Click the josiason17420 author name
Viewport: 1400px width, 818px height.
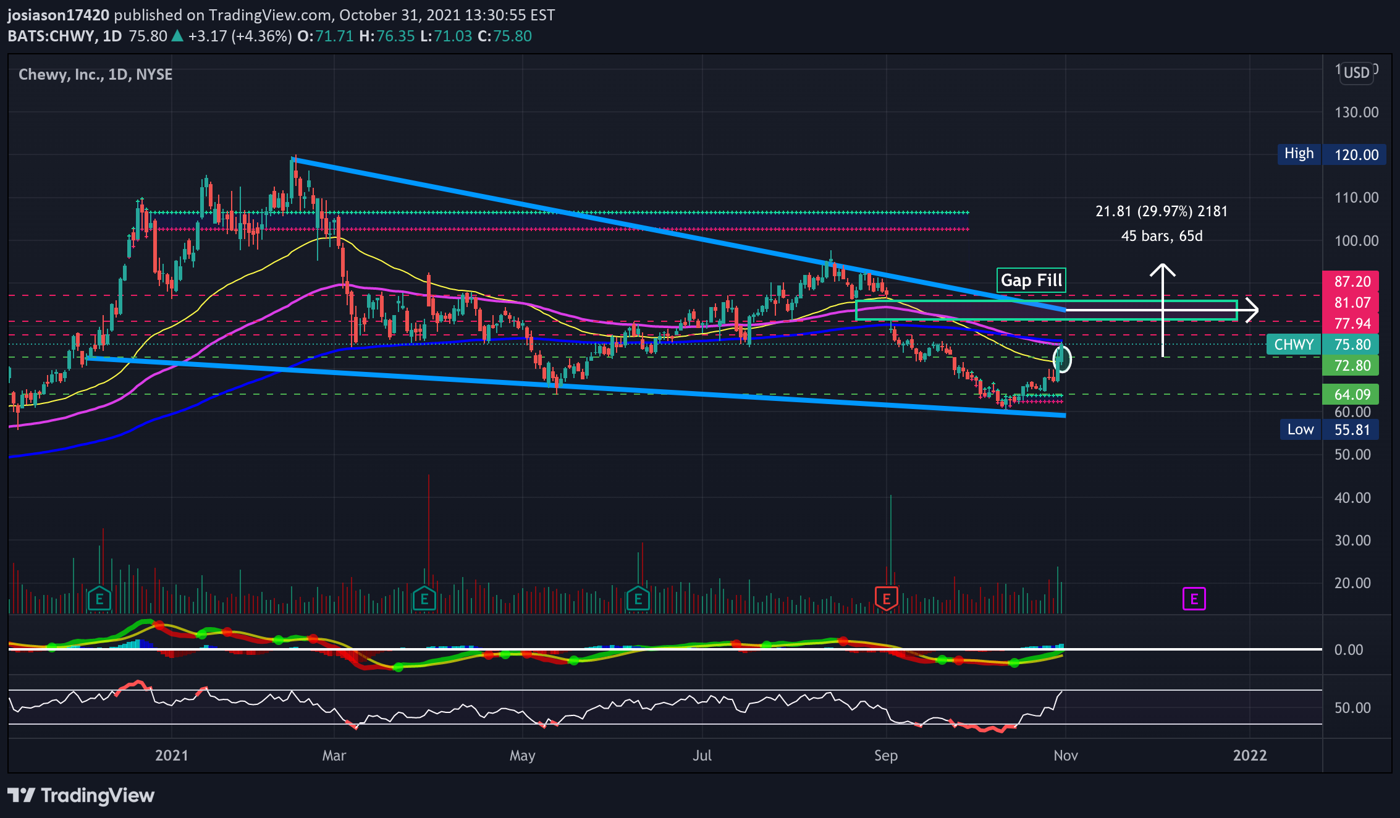[x=58, y=15]
